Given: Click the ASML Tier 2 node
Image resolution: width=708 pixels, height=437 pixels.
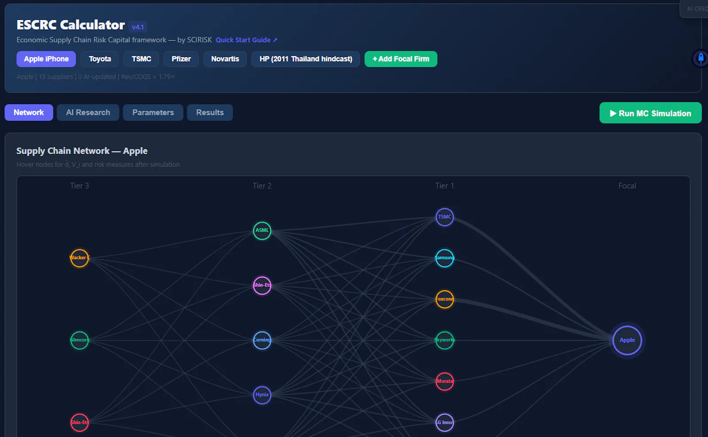Looking at the screenshot, I should tap(262, 230).
